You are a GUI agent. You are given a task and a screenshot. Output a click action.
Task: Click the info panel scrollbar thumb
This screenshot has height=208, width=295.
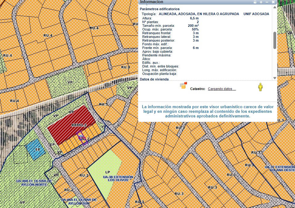275,40
